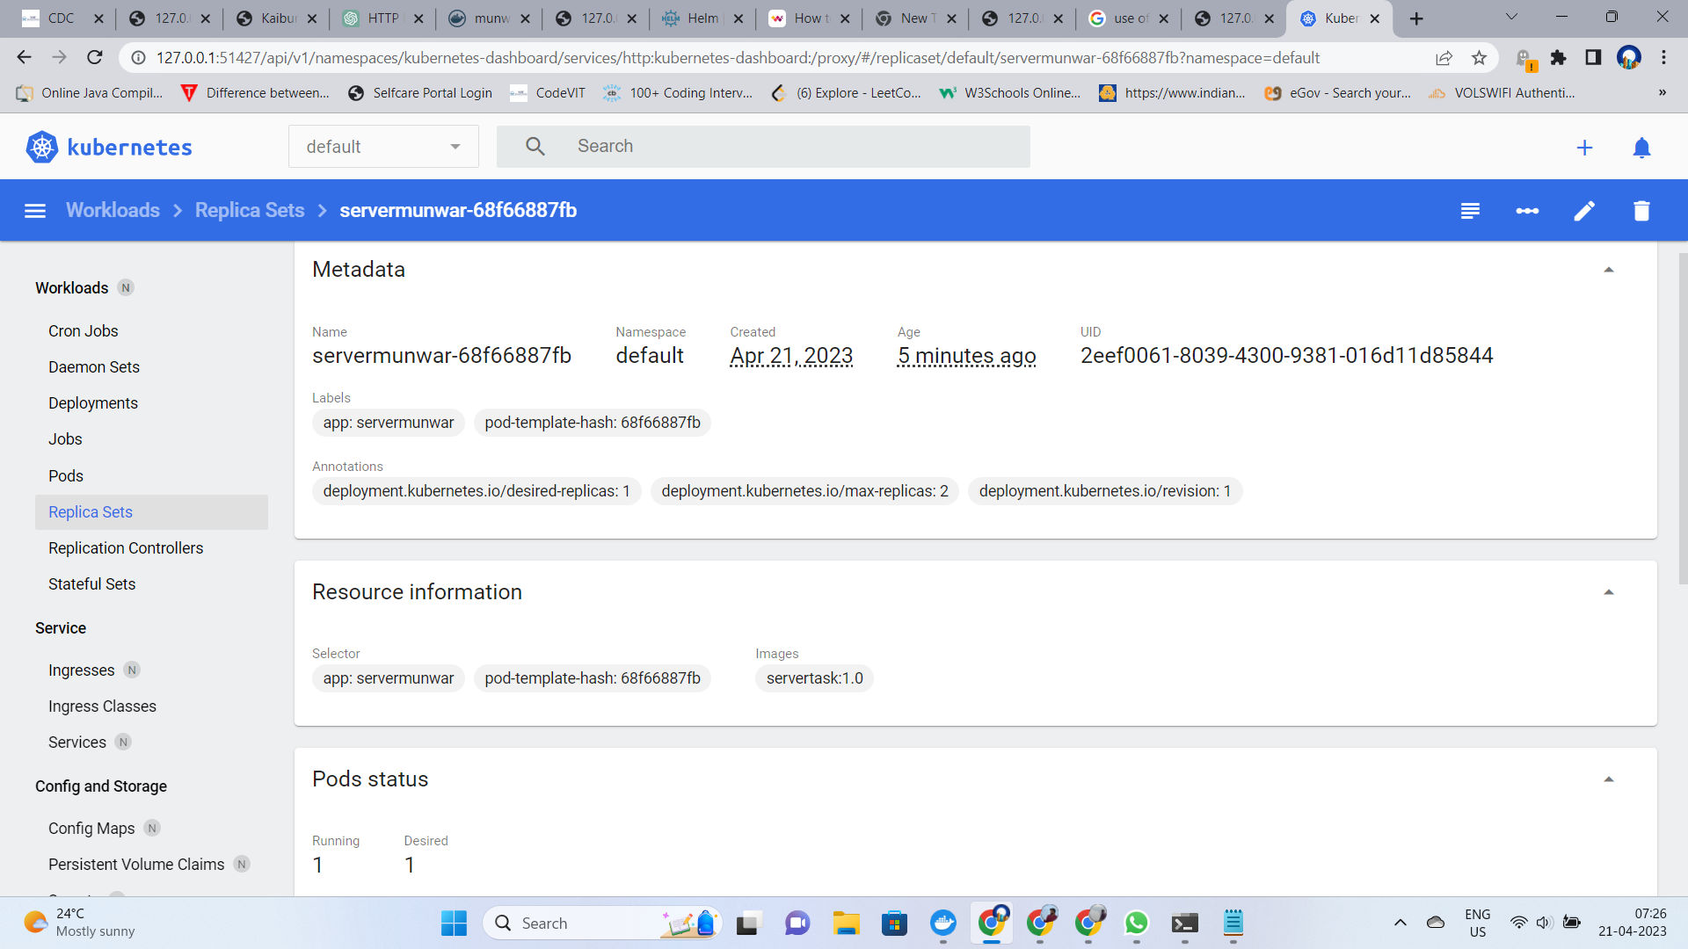Select Deployments in the sidebar
1688x949 pixels.
[x=93, y=402]
